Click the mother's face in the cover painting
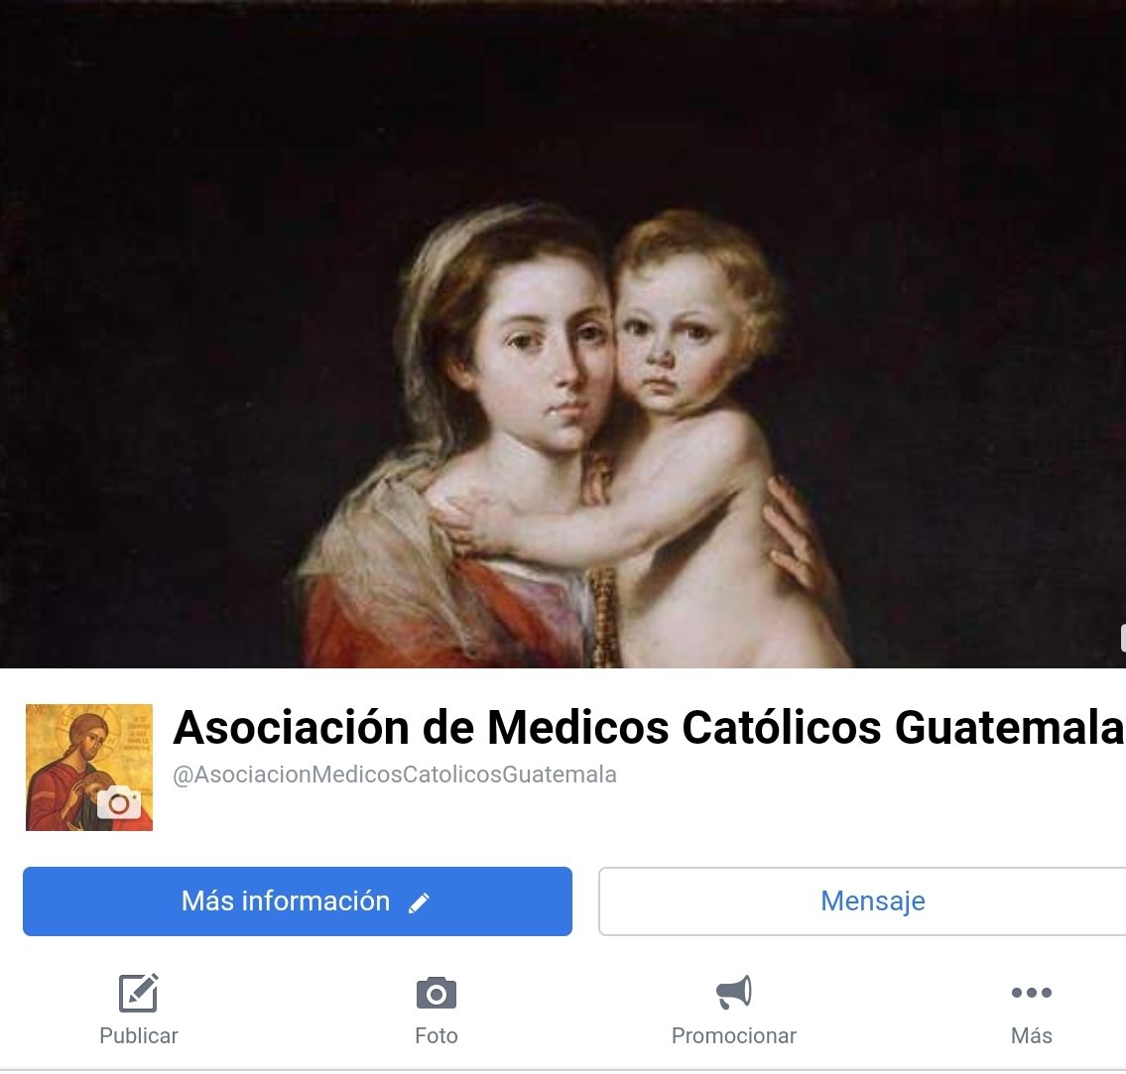The width and height of the screenshot is (1126, 1074). click(x=546, y=352)
